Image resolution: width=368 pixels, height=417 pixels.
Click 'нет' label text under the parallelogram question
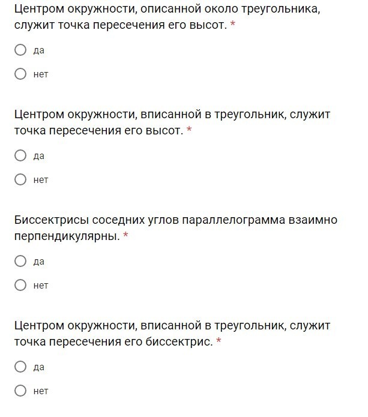click(41, 286)
